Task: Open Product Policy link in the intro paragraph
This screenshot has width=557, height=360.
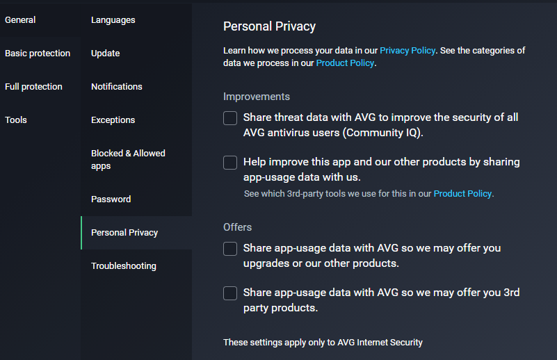Action: tap(345, 63)
